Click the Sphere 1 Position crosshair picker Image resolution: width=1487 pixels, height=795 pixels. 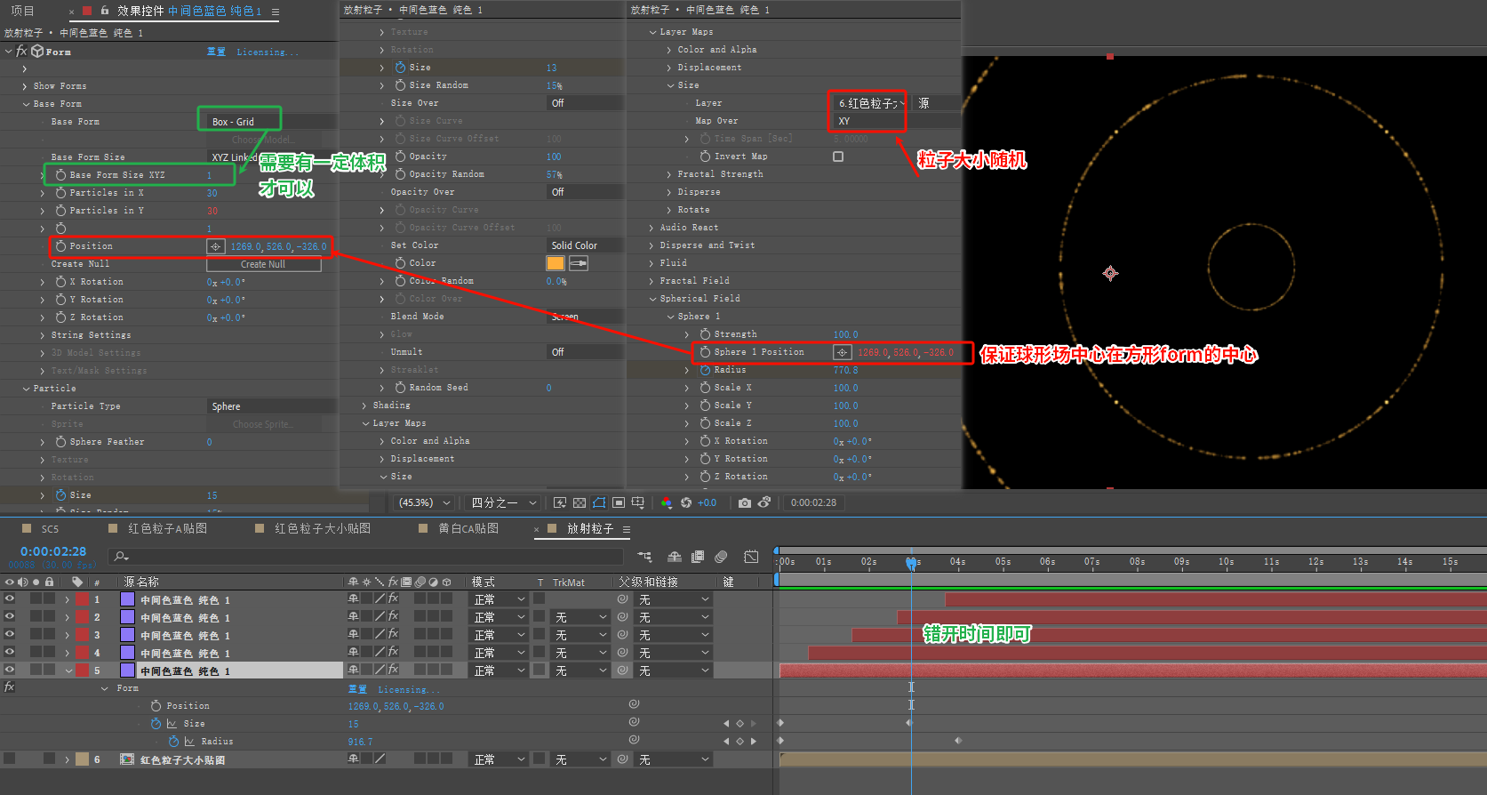coord(842,352)
